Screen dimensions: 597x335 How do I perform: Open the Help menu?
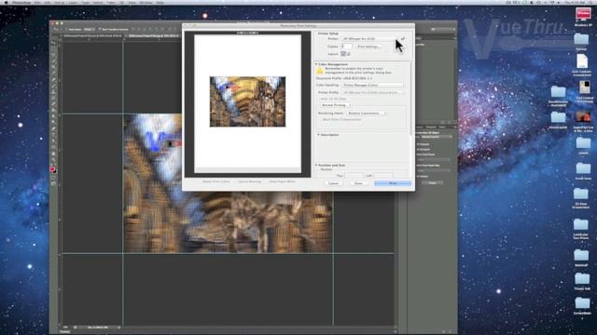[160, 2]
